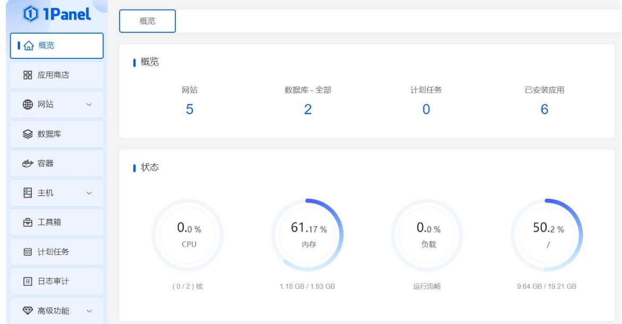Viewport: 622px width, 324px height.
Task: Expand the 主机 submenu chevron
Action: (89, 193)
